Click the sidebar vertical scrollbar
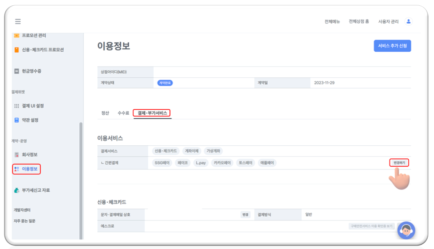434x249 pixels. click(81, 178)
